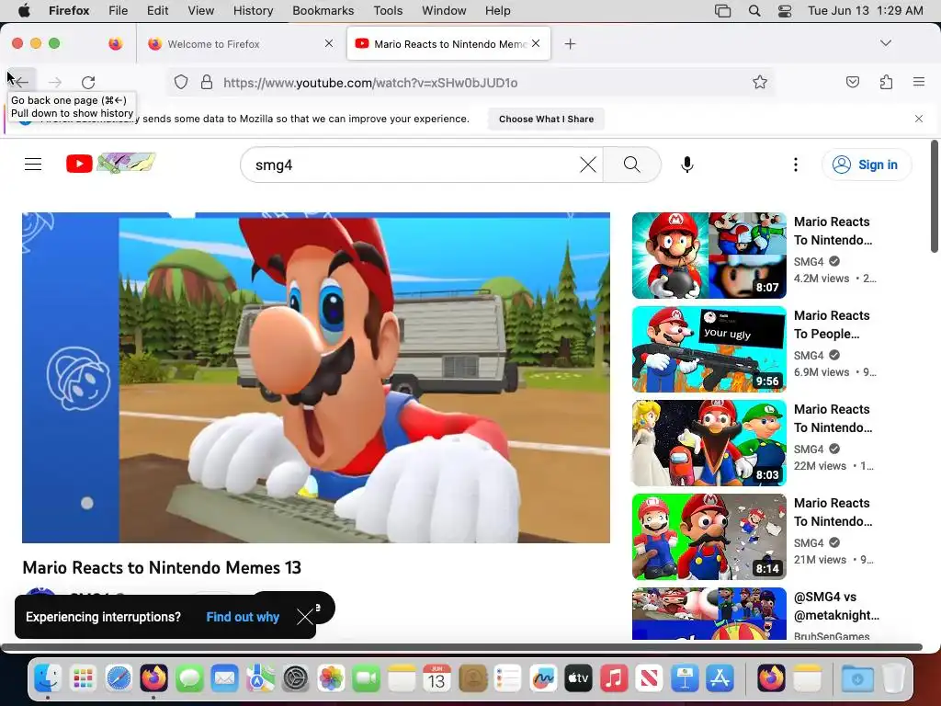Close the Welcome to Firefox tab
This screenshot has width=941, height=706.
point(329,43)
